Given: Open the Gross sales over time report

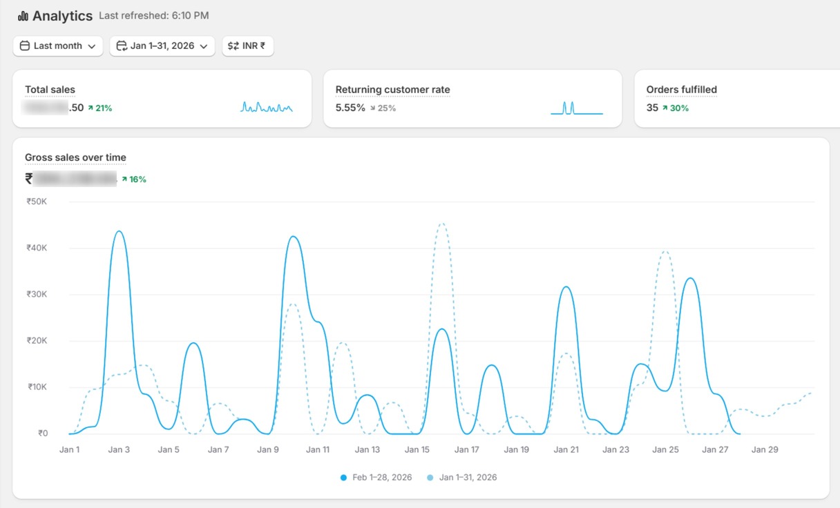Looking at the screenshot, I should click(x=75, y=157).
